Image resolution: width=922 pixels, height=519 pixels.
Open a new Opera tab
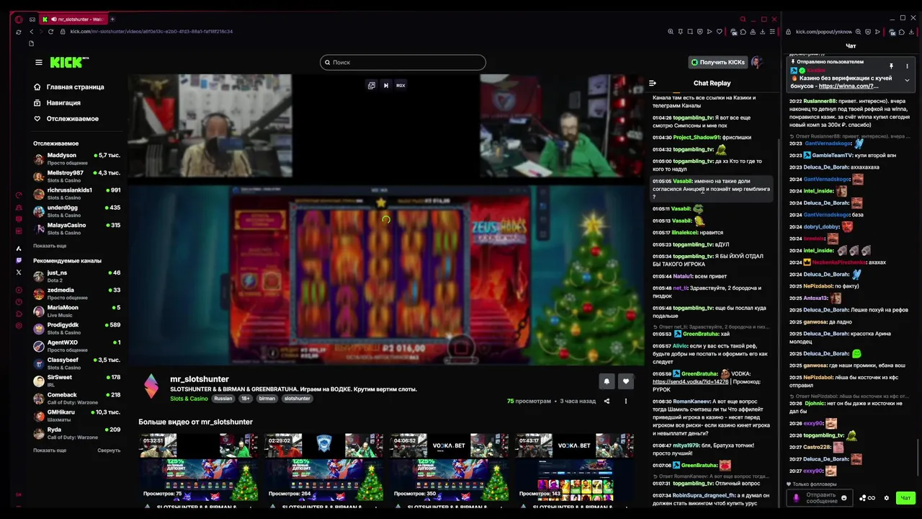point(112,19)
